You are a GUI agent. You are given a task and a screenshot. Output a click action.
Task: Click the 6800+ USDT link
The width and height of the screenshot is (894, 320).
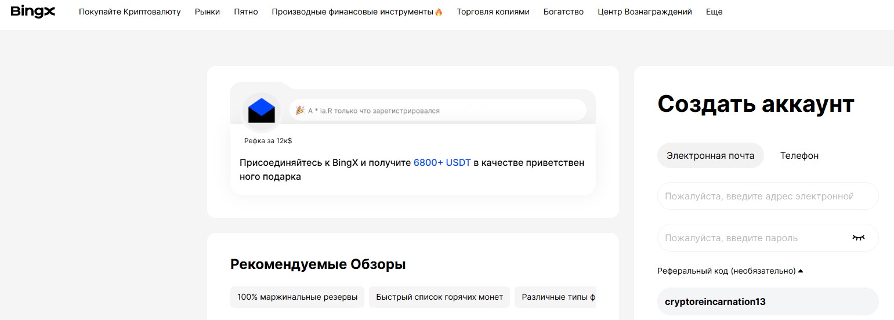click(x=442, y=162)
